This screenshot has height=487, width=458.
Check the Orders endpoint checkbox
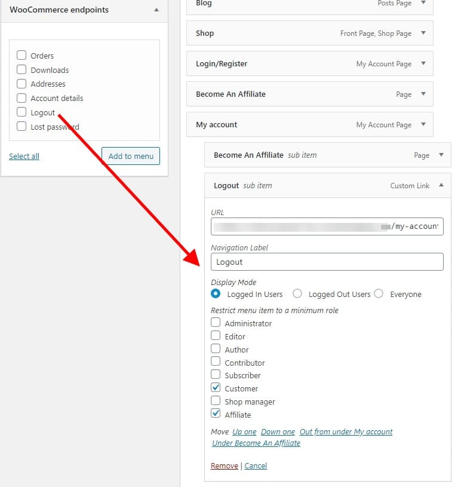point(21,56)
